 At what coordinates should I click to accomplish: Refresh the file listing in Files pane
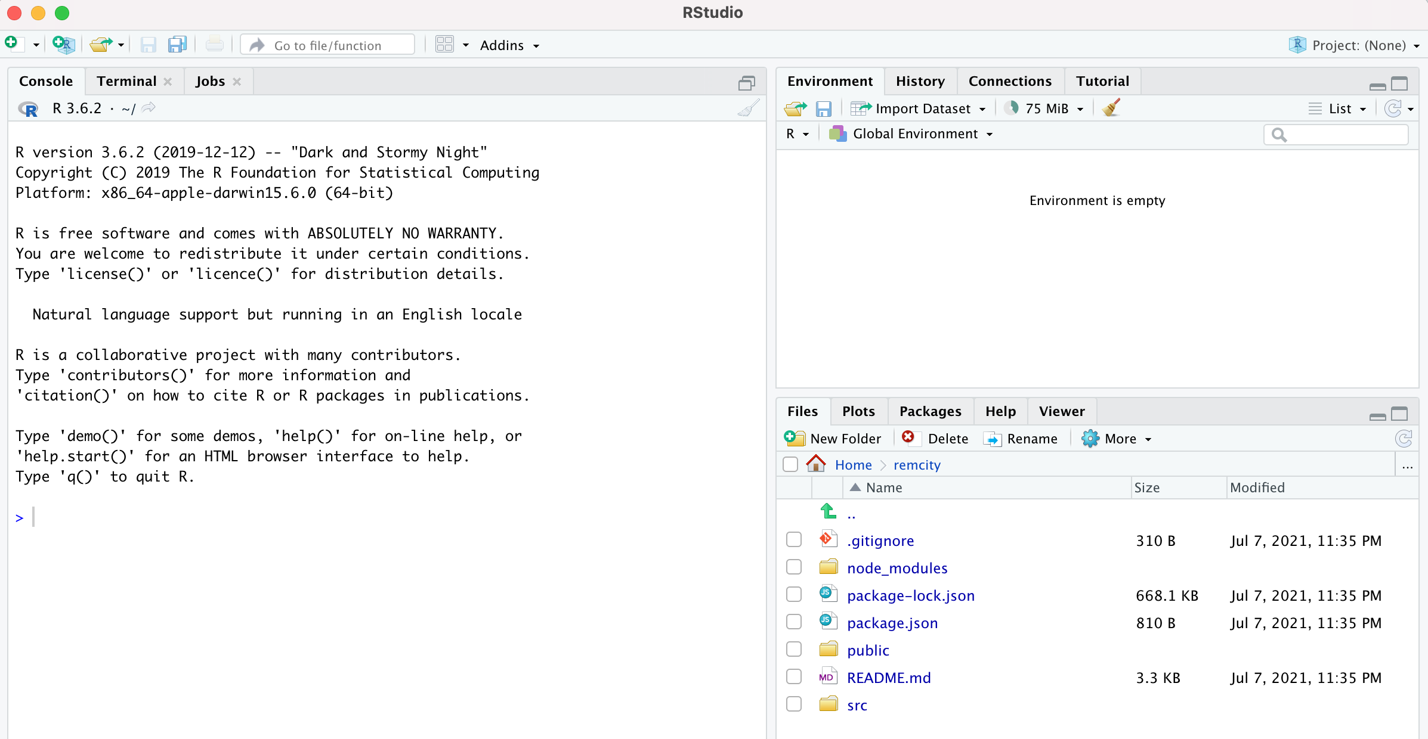(1404, 439)
